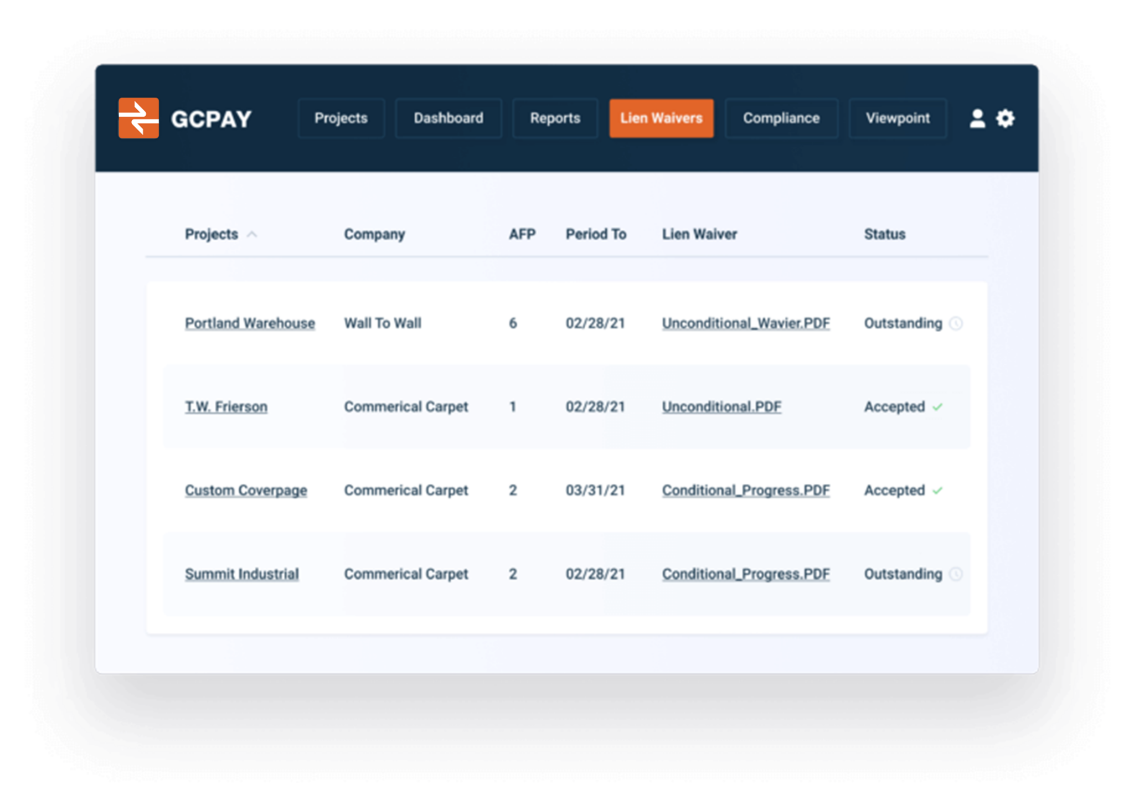Open the Compliance section
The height and width of the screenshot is (810, 1134).
click(781, 118)
